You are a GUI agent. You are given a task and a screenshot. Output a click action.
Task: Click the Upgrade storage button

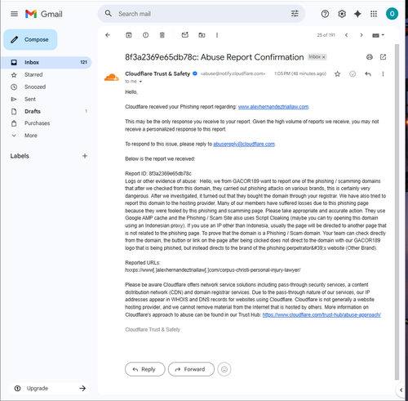[x=49, y=388]
